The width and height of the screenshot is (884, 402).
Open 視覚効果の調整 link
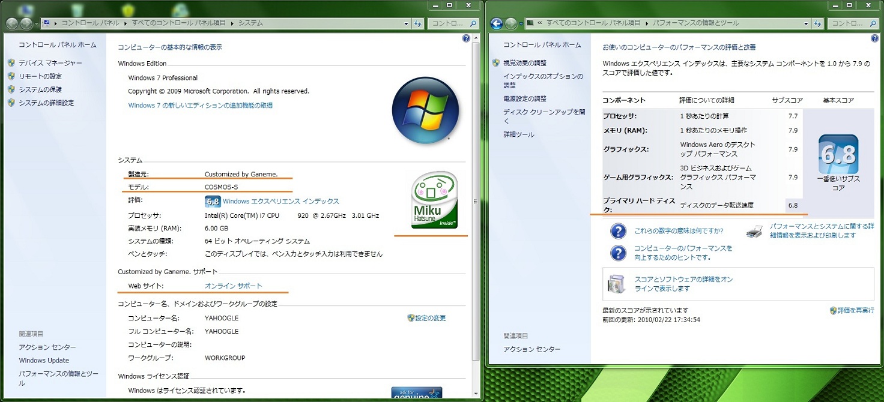point(525,63)
